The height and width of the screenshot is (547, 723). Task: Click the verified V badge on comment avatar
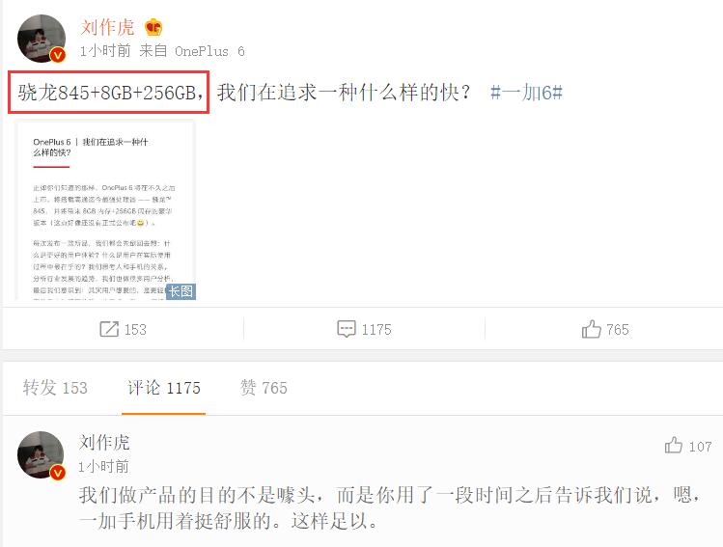[x=58, y=472]
